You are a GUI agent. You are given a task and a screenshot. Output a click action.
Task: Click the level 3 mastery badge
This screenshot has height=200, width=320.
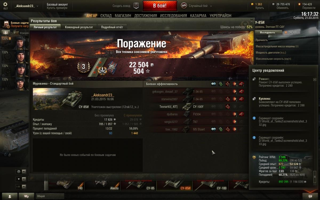(x=83, y=67)
